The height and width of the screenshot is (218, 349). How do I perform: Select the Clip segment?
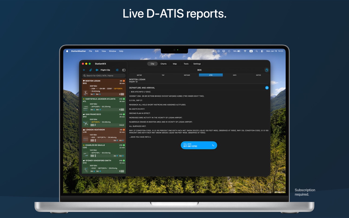152,64
